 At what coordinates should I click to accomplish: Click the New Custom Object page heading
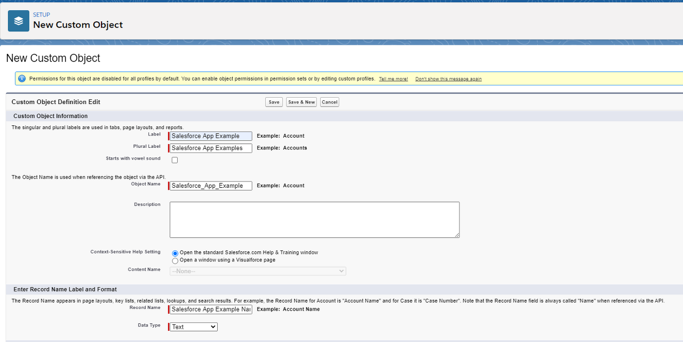[x=53, y=58]
